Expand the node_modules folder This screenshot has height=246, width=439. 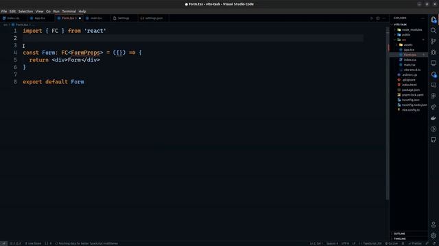pyautogui.click(x=409, y=29)
